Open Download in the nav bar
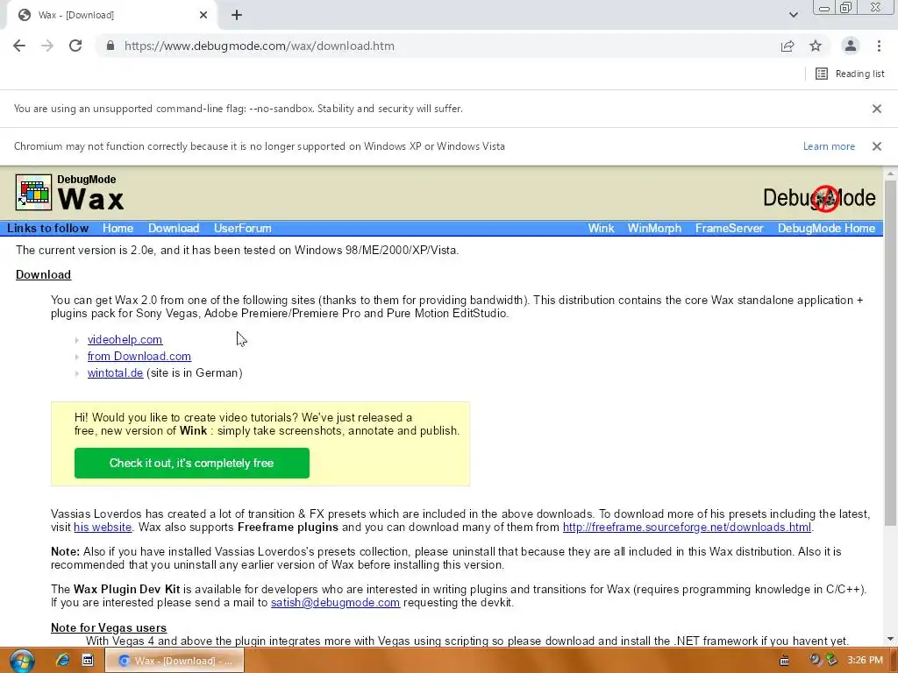 (174, 229)
